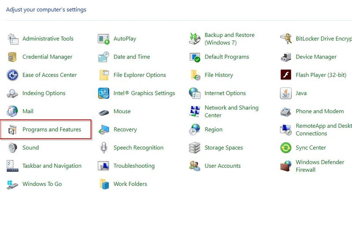
Task: Open the Sound text link
Action: click(30, 147)
